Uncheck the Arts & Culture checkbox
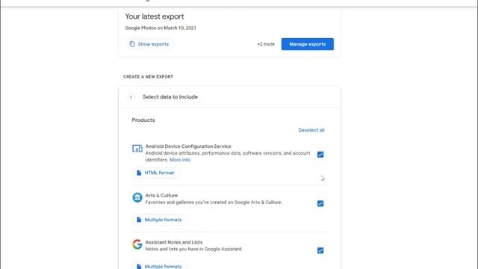The width and height of the screenshot is (478, 269). pyautogui.click(x=320, y=203)
